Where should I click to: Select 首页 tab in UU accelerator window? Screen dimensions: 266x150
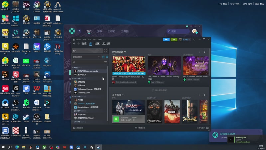click(x=89, y=31)
